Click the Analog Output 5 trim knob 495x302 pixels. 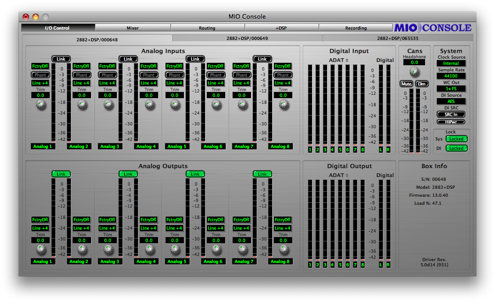coord(175,250)
